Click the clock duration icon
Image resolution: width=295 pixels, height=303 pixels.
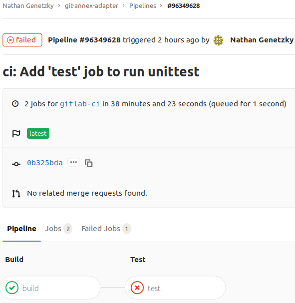click(x=15, y=104)
